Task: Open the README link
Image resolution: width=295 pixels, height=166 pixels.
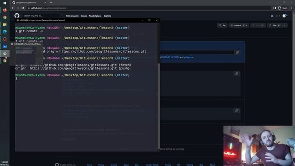Action: [165, 57]
